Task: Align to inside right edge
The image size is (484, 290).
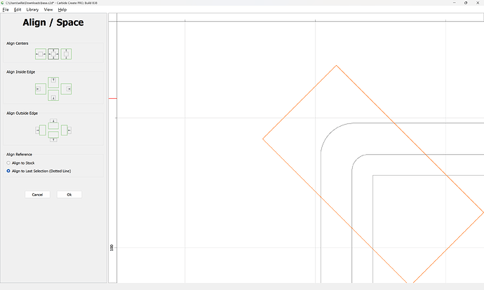Action: tap(67, 89)
